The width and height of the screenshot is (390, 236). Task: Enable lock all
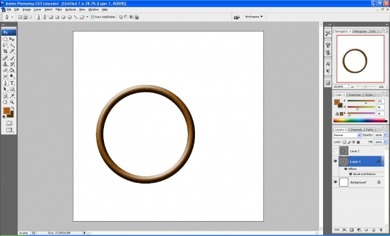[x=358, y=142]
